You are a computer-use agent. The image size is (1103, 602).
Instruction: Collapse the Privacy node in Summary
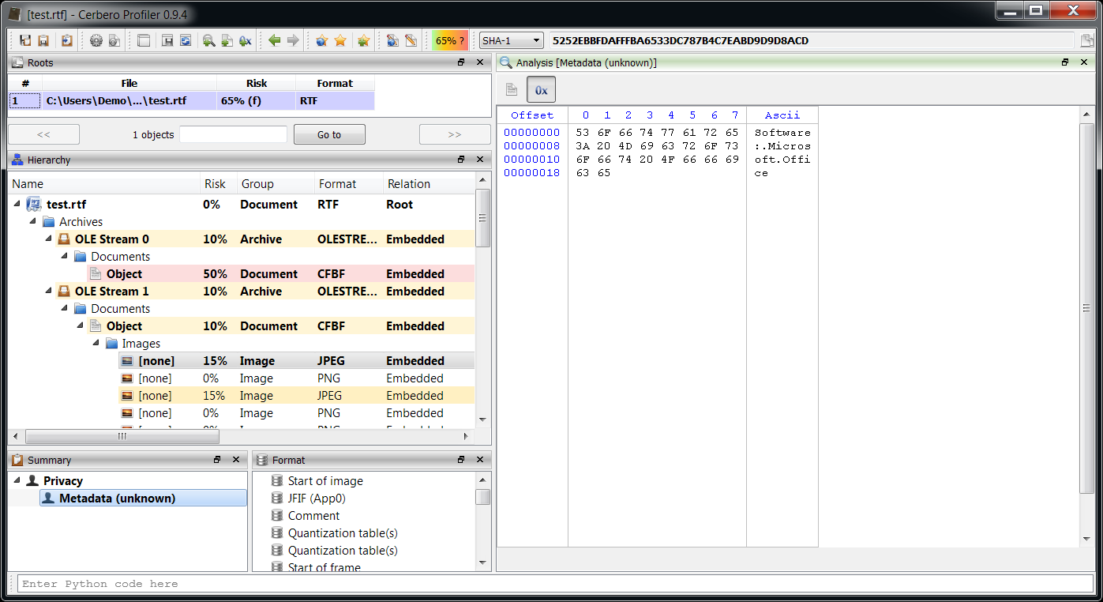tap(17, 481)
